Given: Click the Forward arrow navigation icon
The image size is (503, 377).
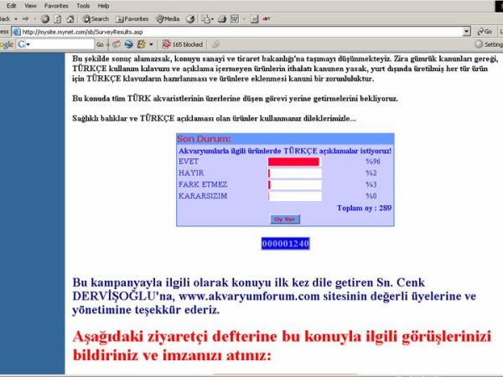Looking at the screenshot, I should click(x=25, y=19).
